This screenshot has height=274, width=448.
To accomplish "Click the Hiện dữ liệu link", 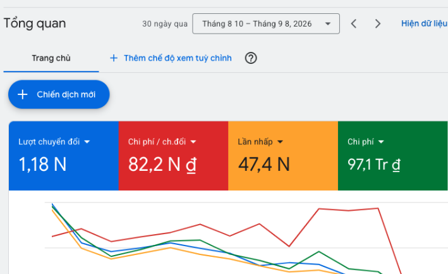I will 424,24.
